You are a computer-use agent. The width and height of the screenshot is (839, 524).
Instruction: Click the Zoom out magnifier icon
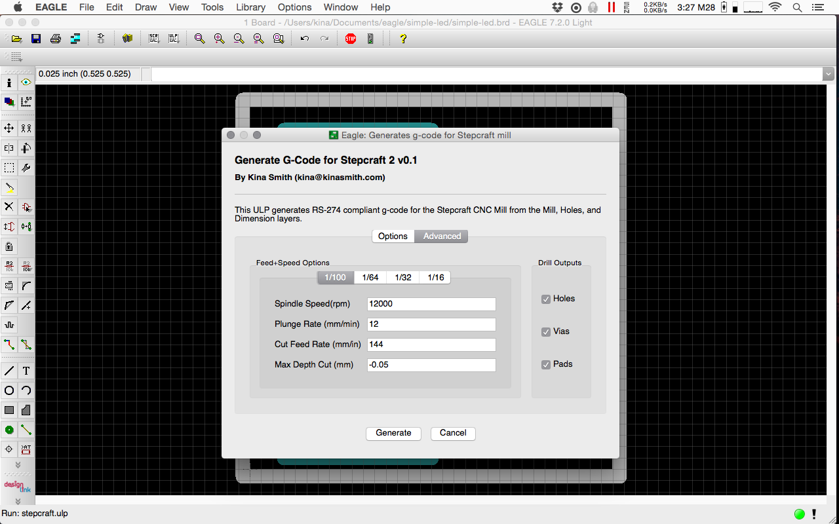[x=239, y=39]
